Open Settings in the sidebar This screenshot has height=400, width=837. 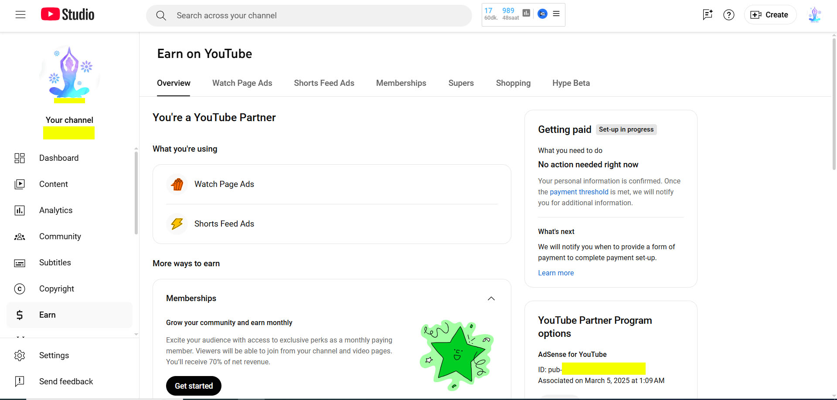tap(69, 356)
